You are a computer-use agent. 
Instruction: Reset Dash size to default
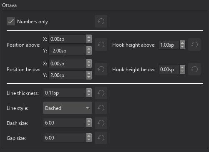click(101, 123)
